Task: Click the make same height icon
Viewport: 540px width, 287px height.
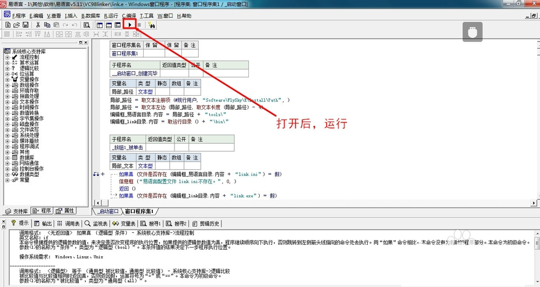Action: [127, 34]
